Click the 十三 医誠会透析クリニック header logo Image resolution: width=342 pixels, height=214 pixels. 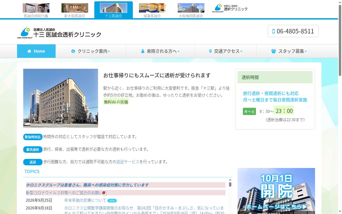point(59,33)
